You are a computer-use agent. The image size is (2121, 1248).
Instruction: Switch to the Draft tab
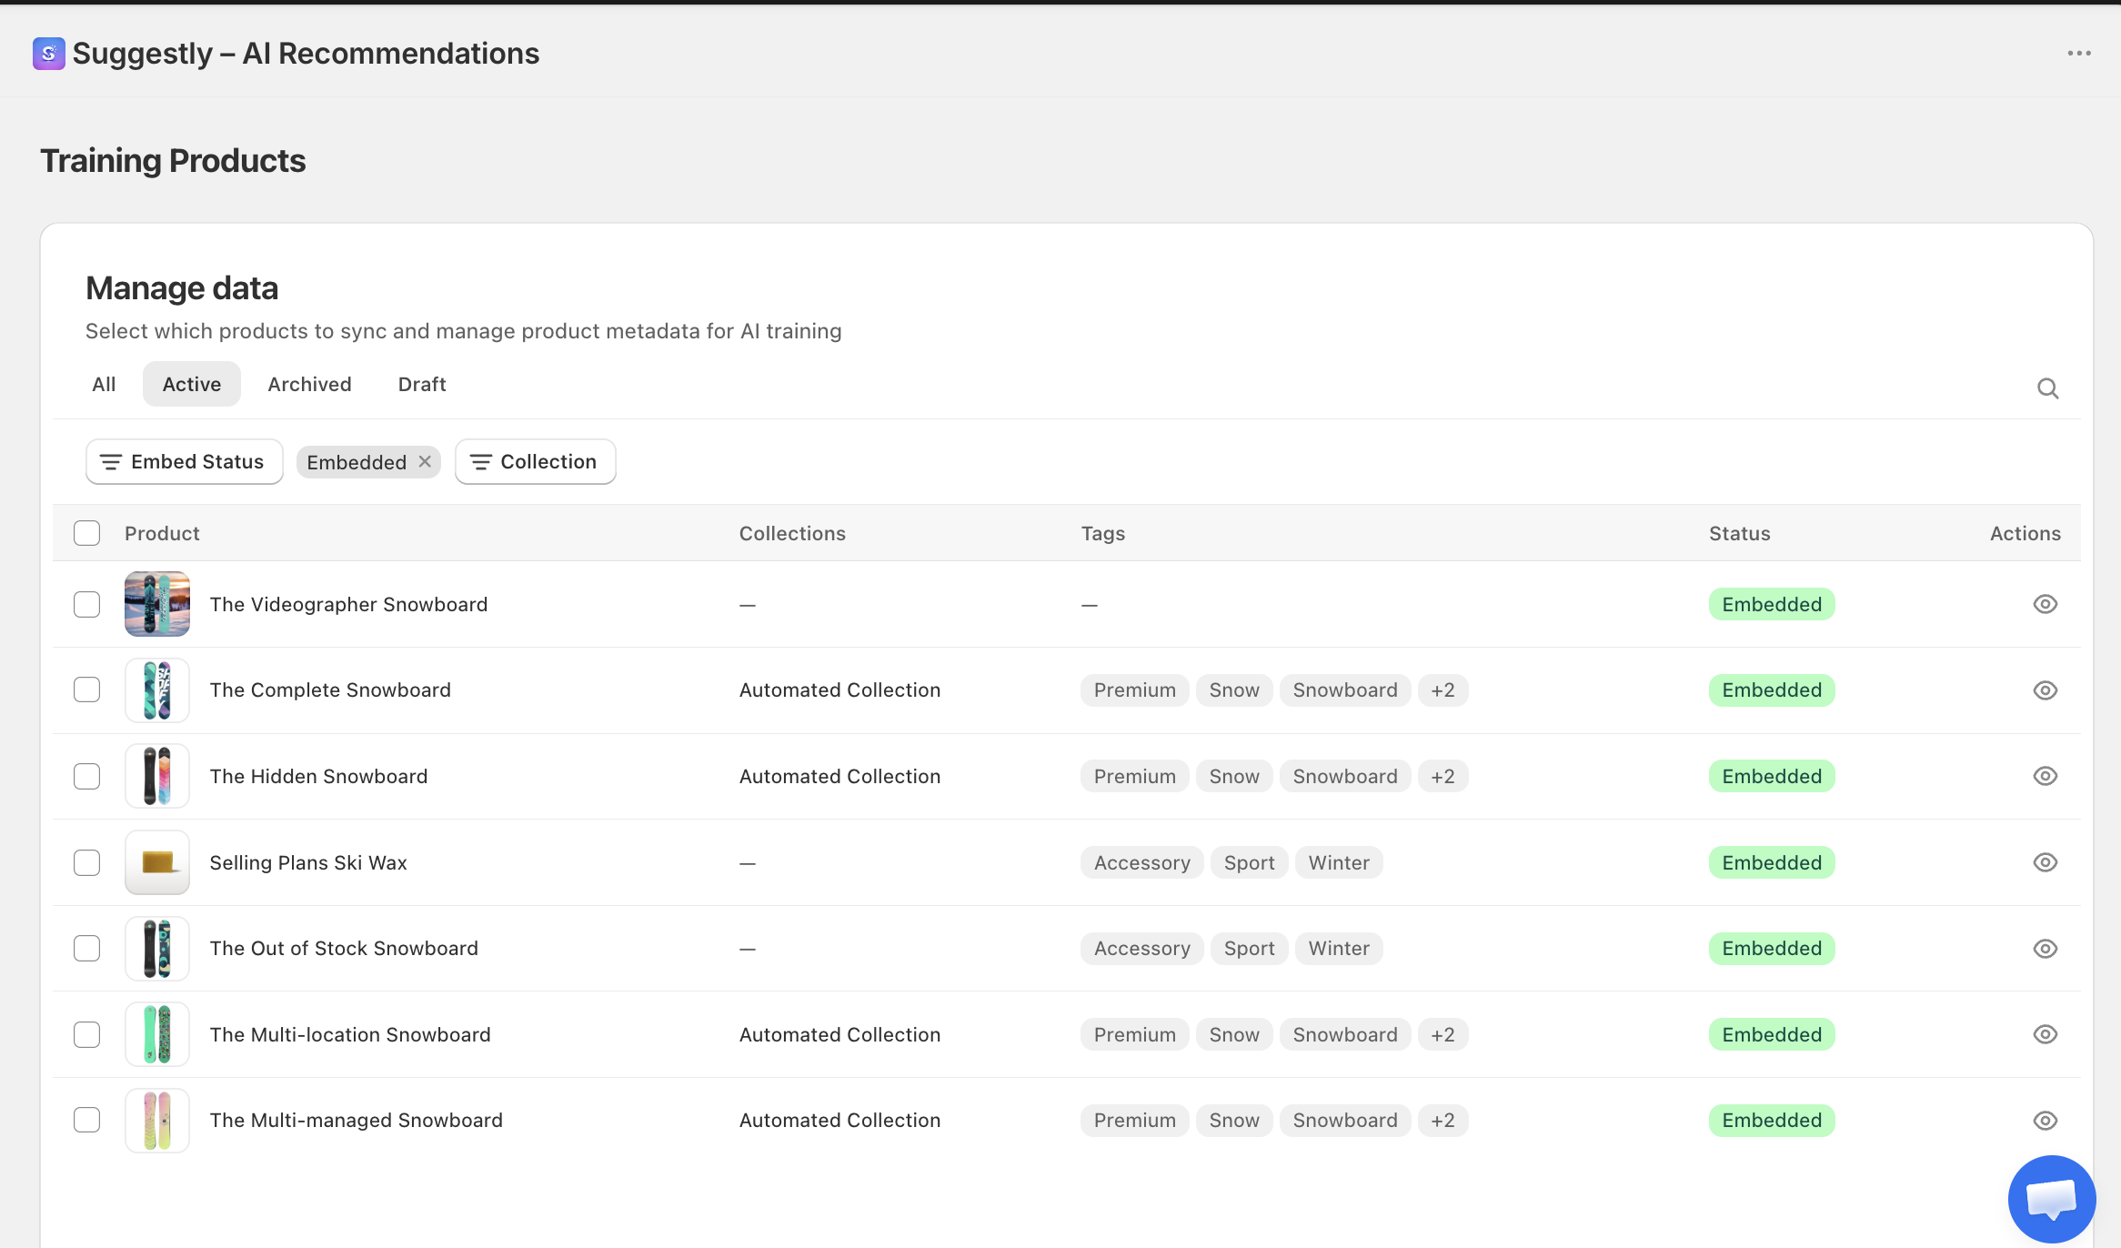click(x=422, y=384)
